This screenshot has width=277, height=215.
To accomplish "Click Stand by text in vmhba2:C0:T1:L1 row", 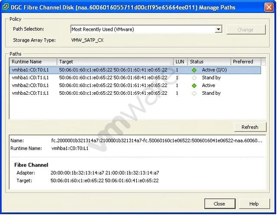I will tap(211, 93).
